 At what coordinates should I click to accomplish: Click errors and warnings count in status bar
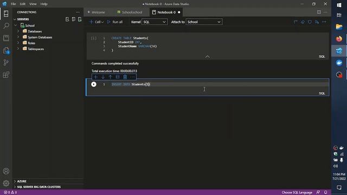pyautogui.click(x=10, y=192)
